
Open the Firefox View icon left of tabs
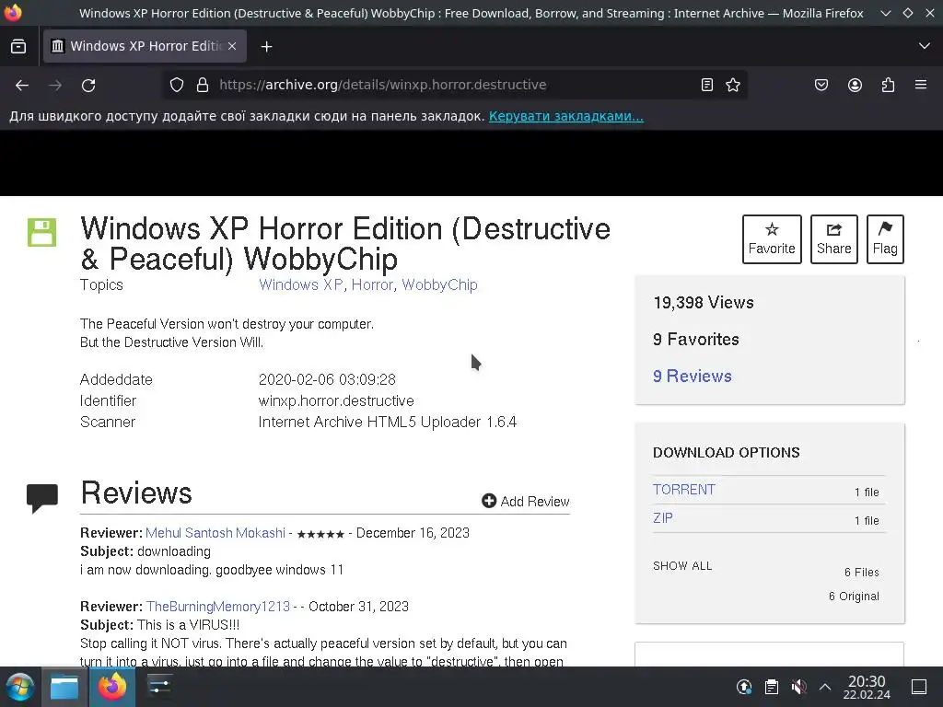tap(18, 46)
